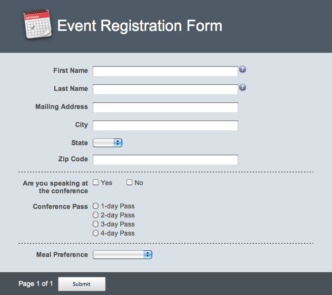Select the 2-day Pass option
Screen dimensions: 332x295
point(96,215)
